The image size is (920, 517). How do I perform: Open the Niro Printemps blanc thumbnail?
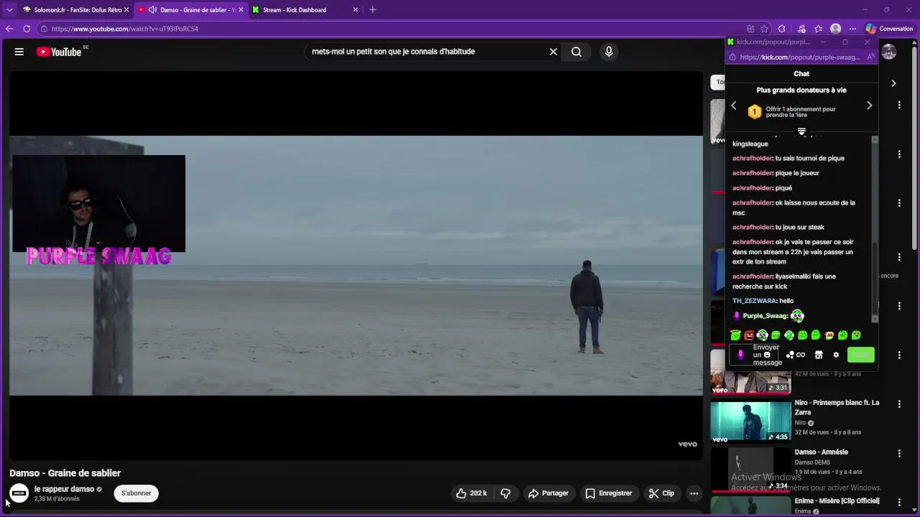750,421
